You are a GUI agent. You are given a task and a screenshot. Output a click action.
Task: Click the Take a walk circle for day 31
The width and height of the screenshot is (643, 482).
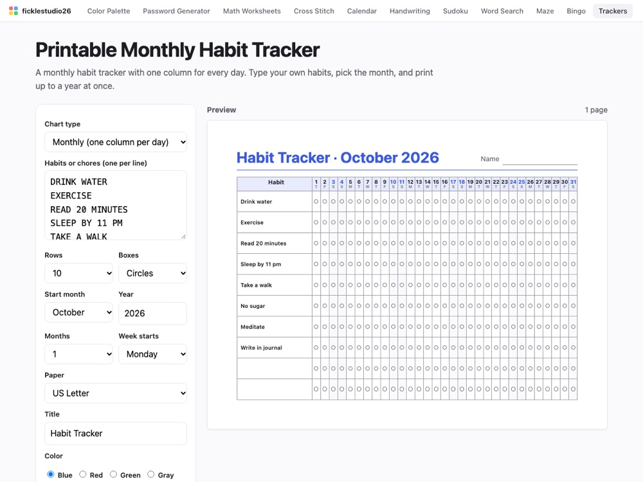574,285
